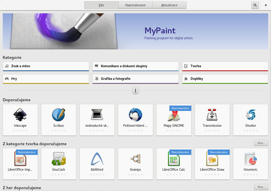Click the Doporučujeme heading
Viewport: 271px width, 191px height.
(16, 100)
